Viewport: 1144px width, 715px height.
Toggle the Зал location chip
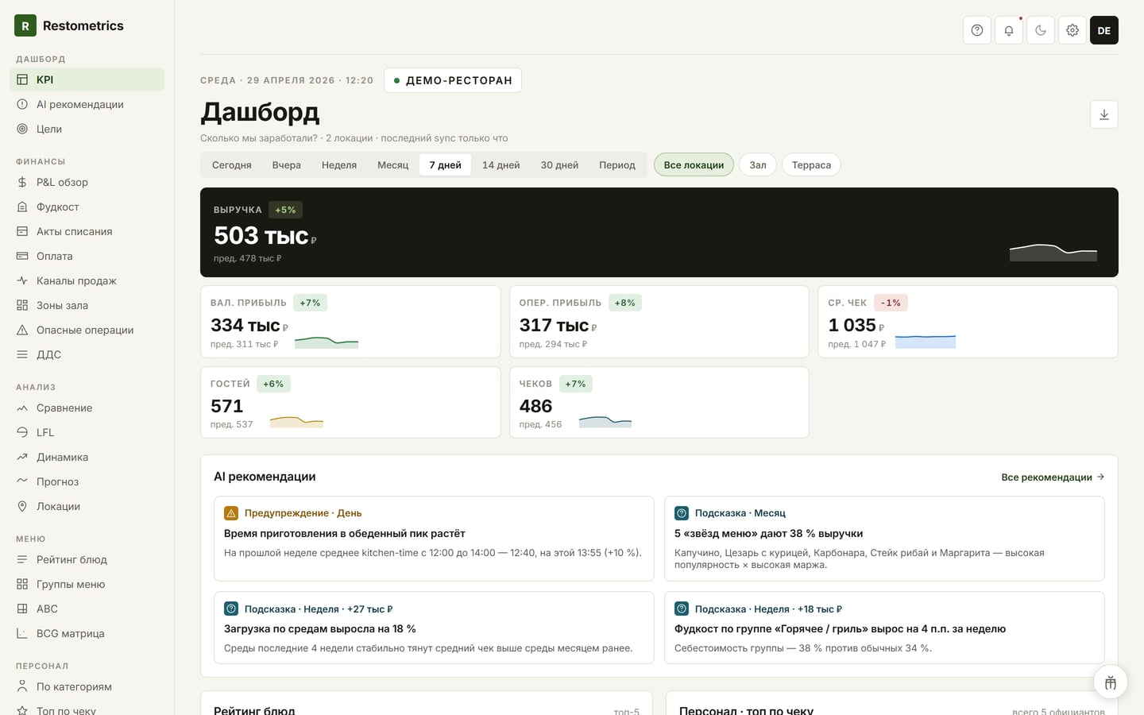coord(758,165)
